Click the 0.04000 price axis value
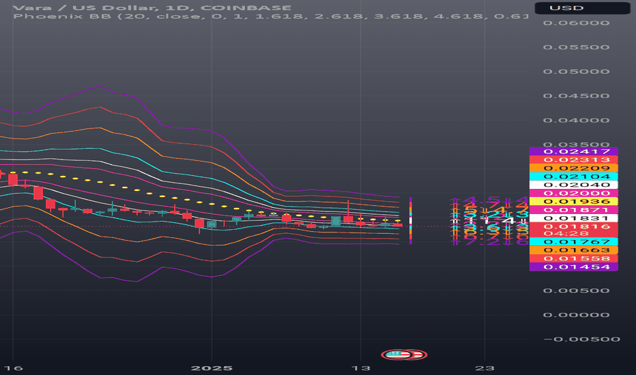Image resolution: width=636 pixels, height=375 pixels. [576, 120]
